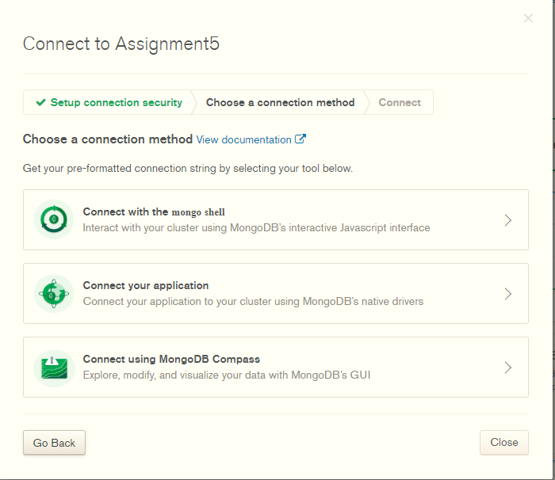Click the external link icon beside View documentation
Viewport: 555px width, 480px height.
click(x=300, y=139)
